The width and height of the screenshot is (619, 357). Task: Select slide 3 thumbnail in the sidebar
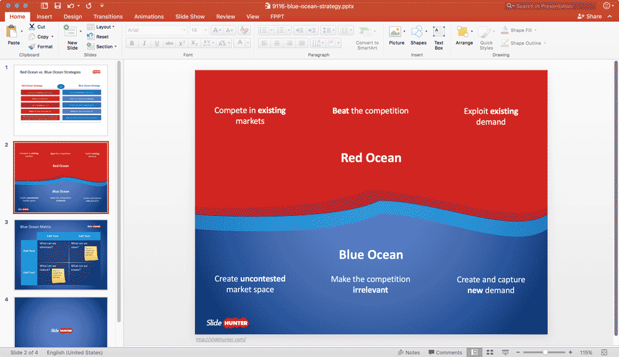point(60,254)
